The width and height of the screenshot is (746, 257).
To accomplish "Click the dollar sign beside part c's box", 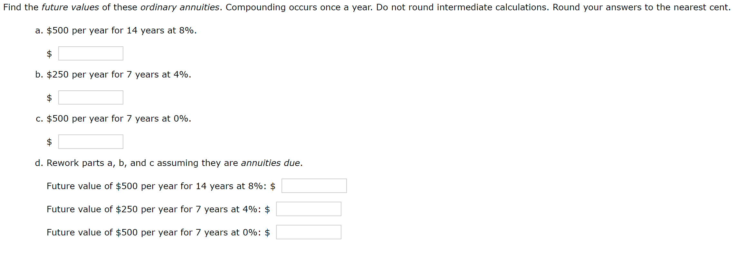I will pyautogui.click(x=49, y=142).
